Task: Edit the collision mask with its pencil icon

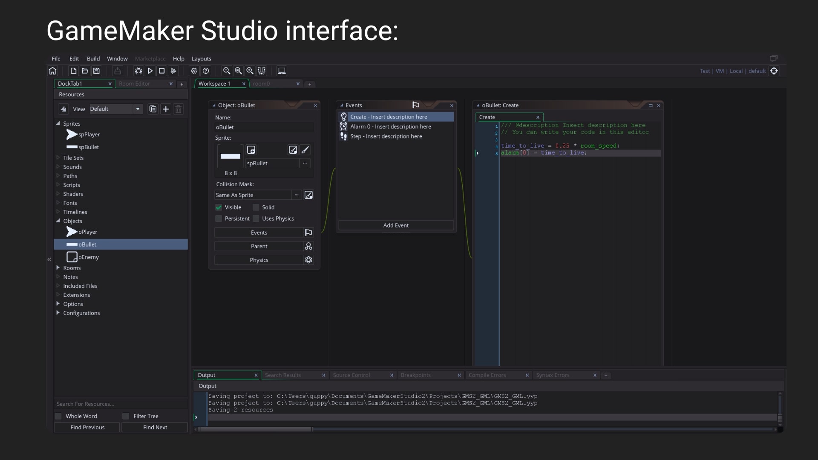Action: click(308, 195)
